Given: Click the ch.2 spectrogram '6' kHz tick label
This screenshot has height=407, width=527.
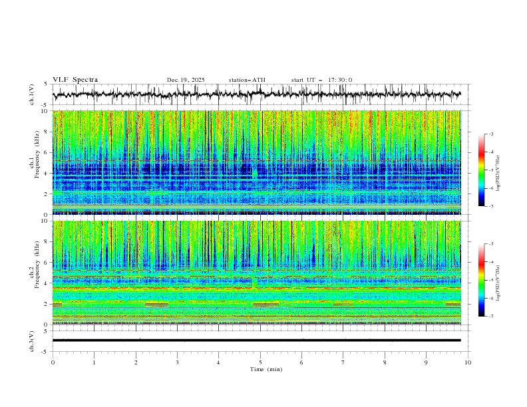Looking at the screenshot, I should coord(47,263).
